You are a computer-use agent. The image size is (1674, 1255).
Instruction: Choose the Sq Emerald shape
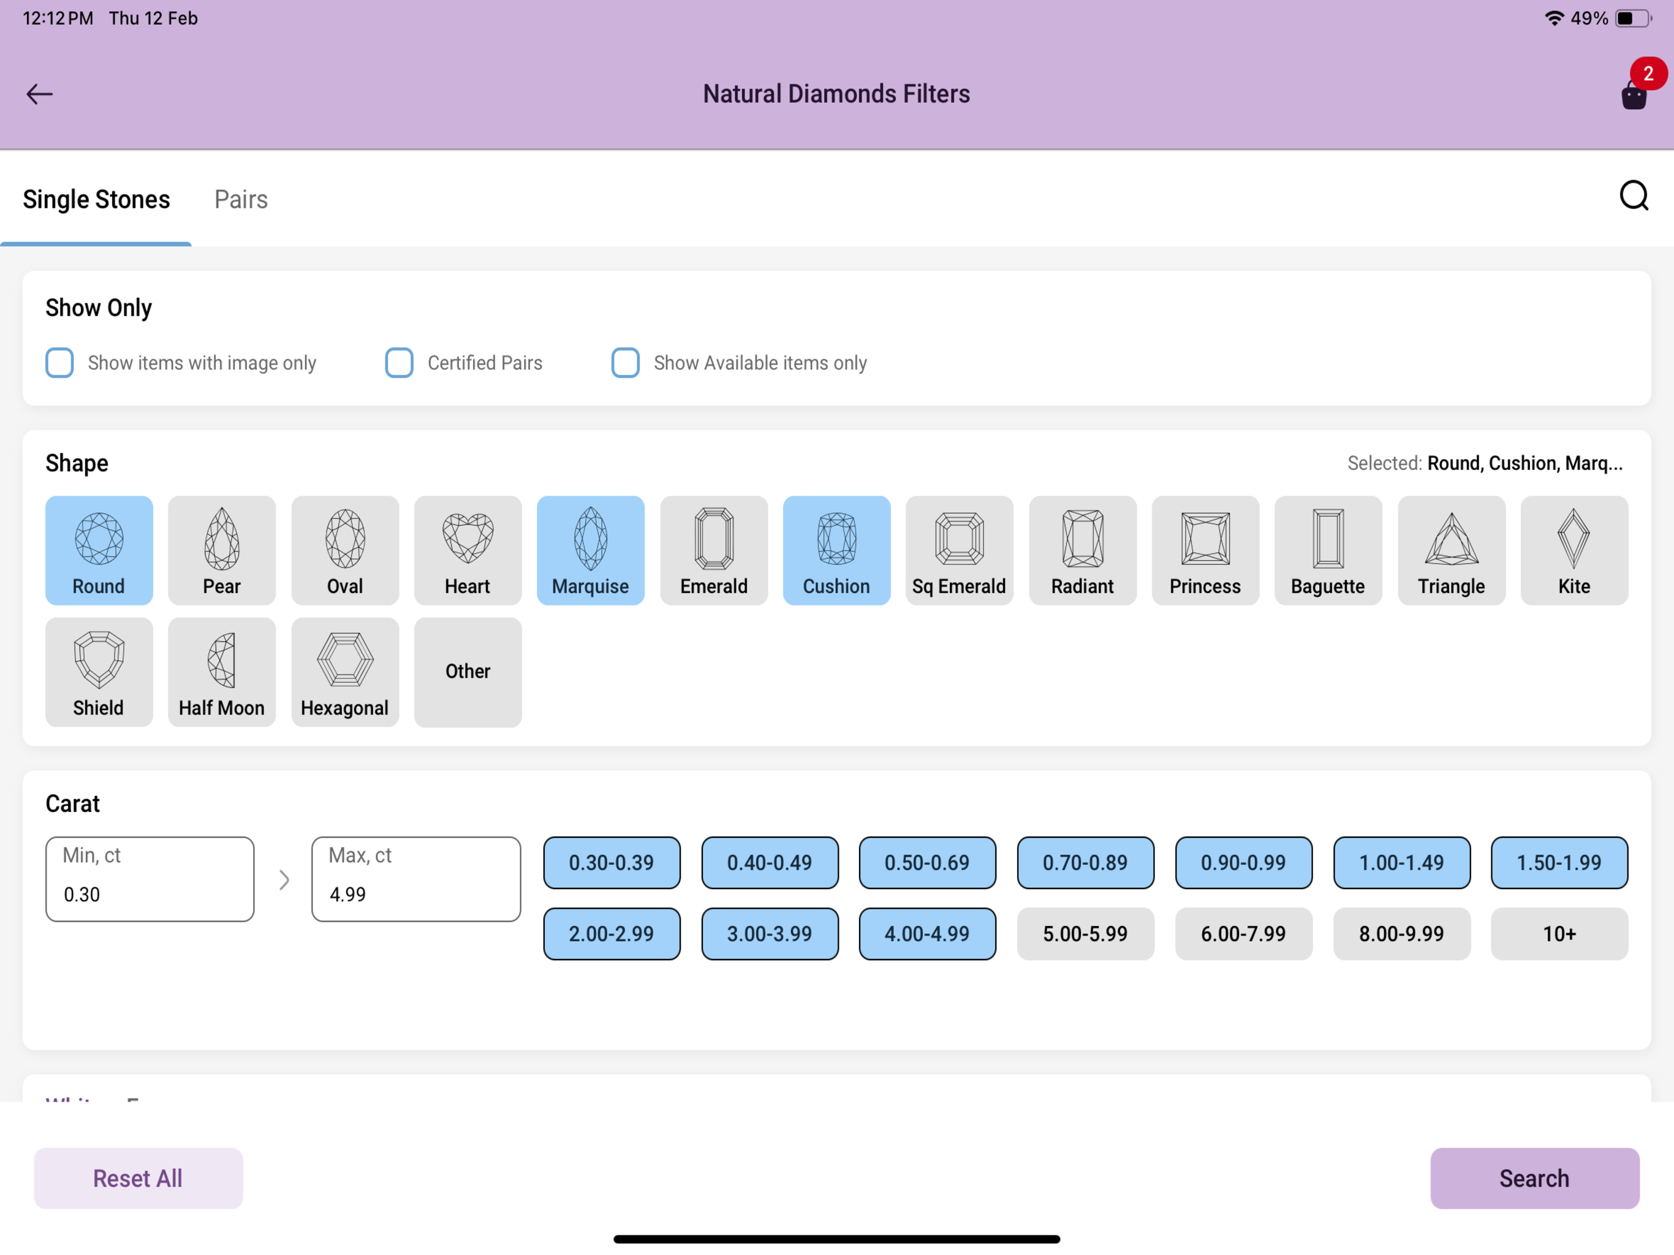coord(959,550)
